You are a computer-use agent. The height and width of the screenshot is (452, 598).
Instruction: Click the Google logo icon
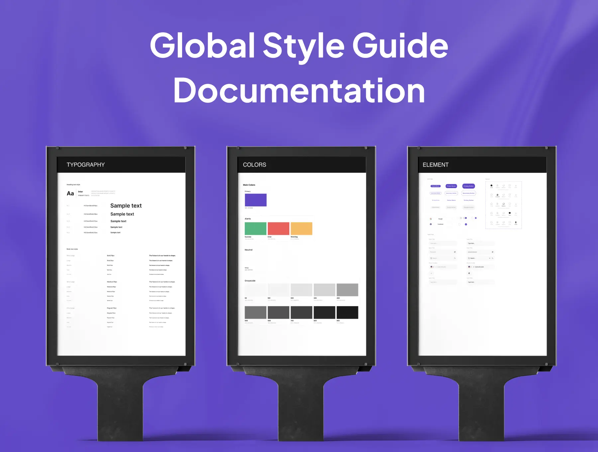431,219
